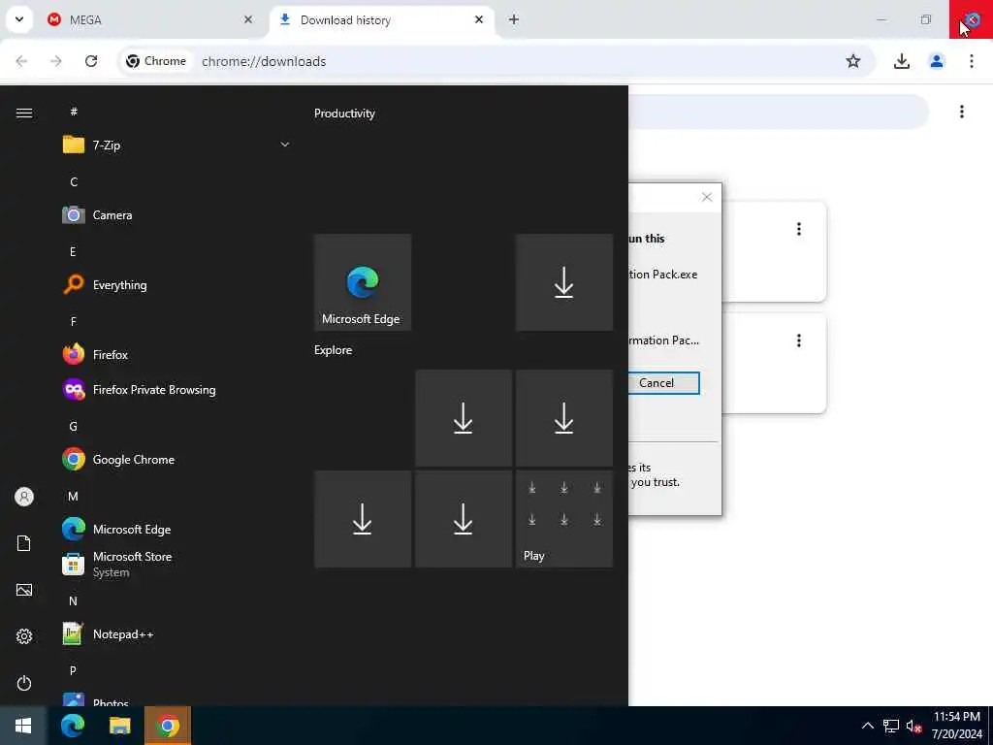Viewport: 993px width, 745px height.
Task: Open File Explorer from the taskbar
Action: coord(119,726)
